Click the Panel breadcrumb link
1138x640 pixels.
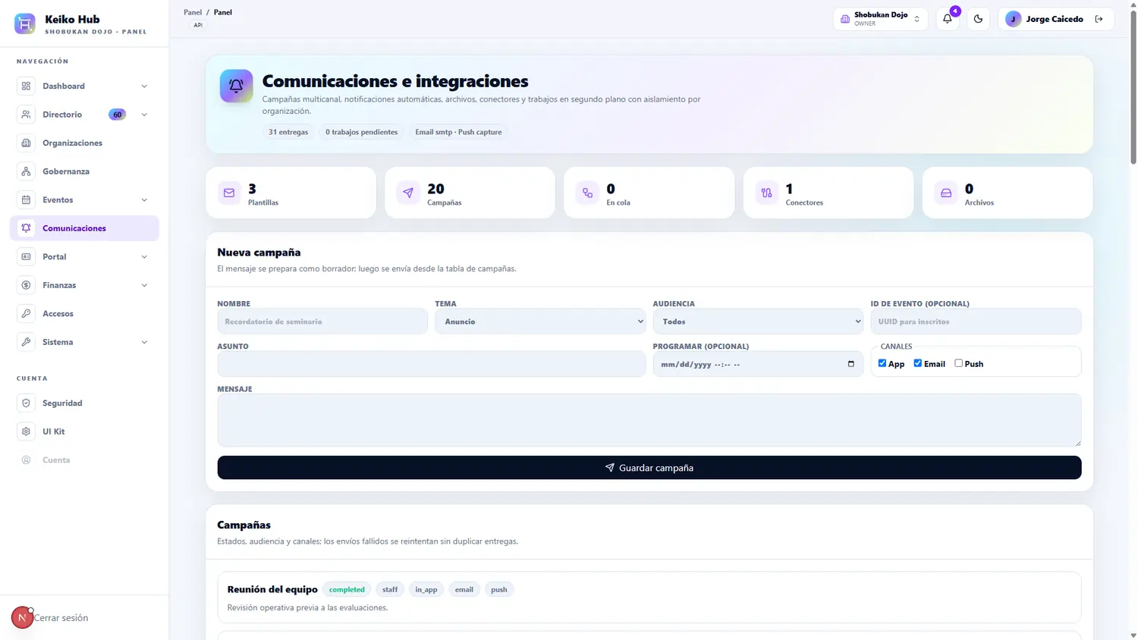(193, 12)
